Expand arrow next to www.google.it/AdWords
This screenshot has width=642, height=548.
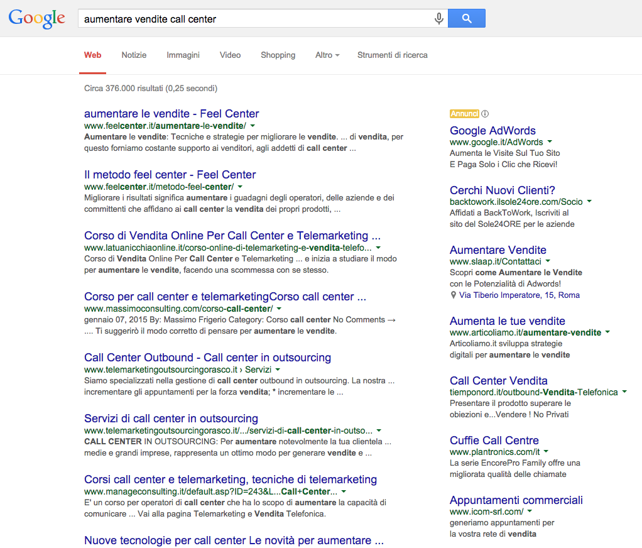pyautogui.click(x=550, y=141)
